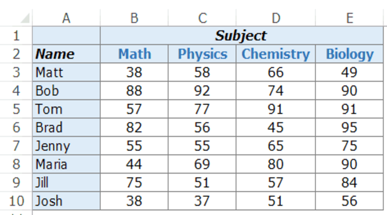Select column E header
The image size is (387, 215).
(x=349, y=18)
